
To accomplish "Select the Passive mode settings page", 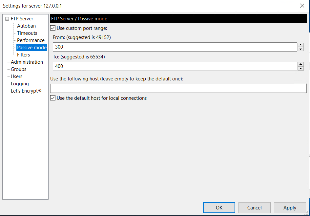I will pos(31,47).
